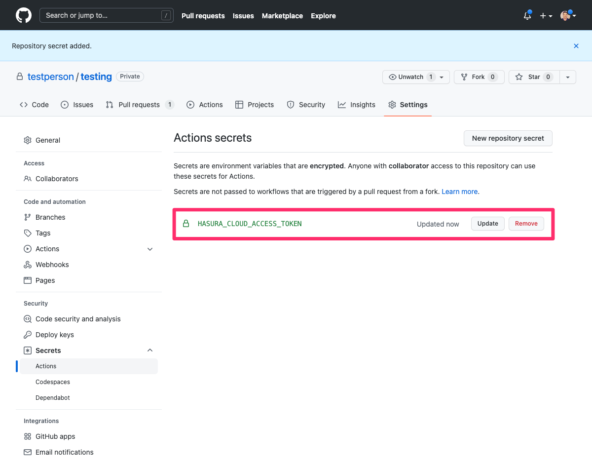Remove the HASURA_CLOUD_ACCESS_TOKEN secret
This screenshot has width=592, height=466.
tap(526, 224)
